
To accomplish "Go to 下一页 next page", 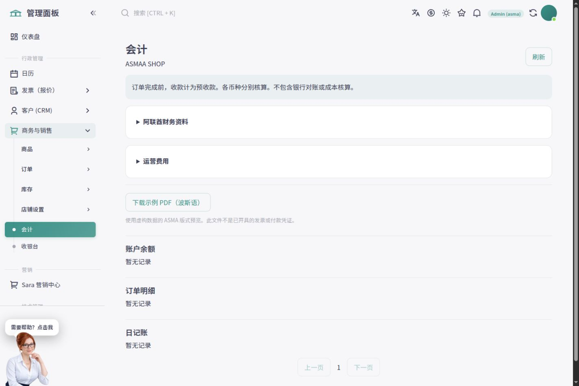I will pyautogui.click(x=363, y=367).
